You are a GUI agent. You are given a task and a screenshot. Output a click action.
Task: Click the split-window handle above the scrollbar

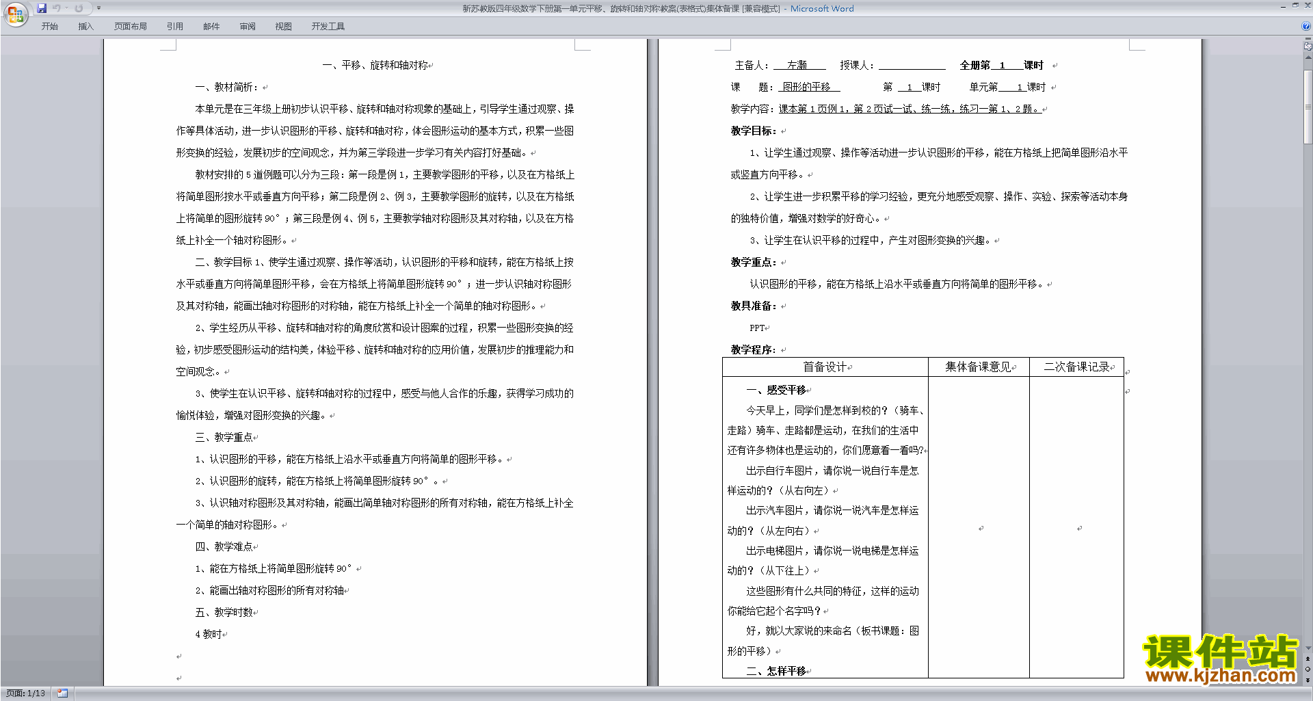coord(1308,40)
